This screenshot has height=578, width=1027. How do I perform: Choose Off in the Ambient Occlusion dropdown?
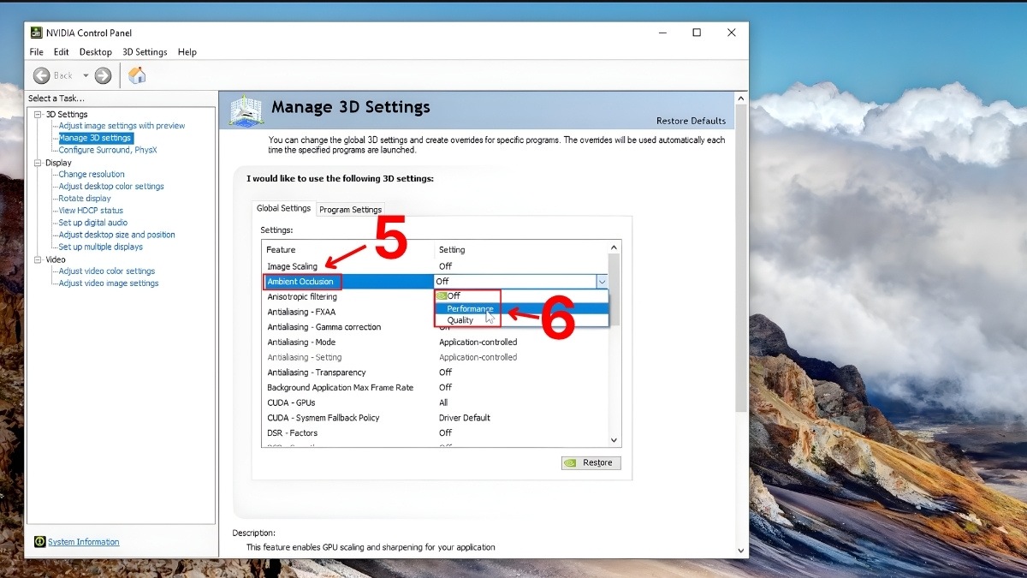522,295
